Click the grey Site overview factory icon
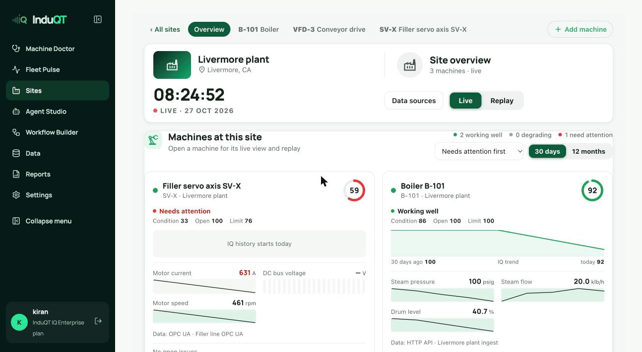The width and height of the screenshot is (642, 352). click(x=410, y=65)
